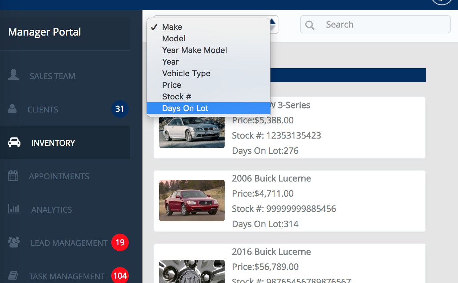Choose Make in the sort list
This screenshot has width=458, height=283.
click(208, 27)
